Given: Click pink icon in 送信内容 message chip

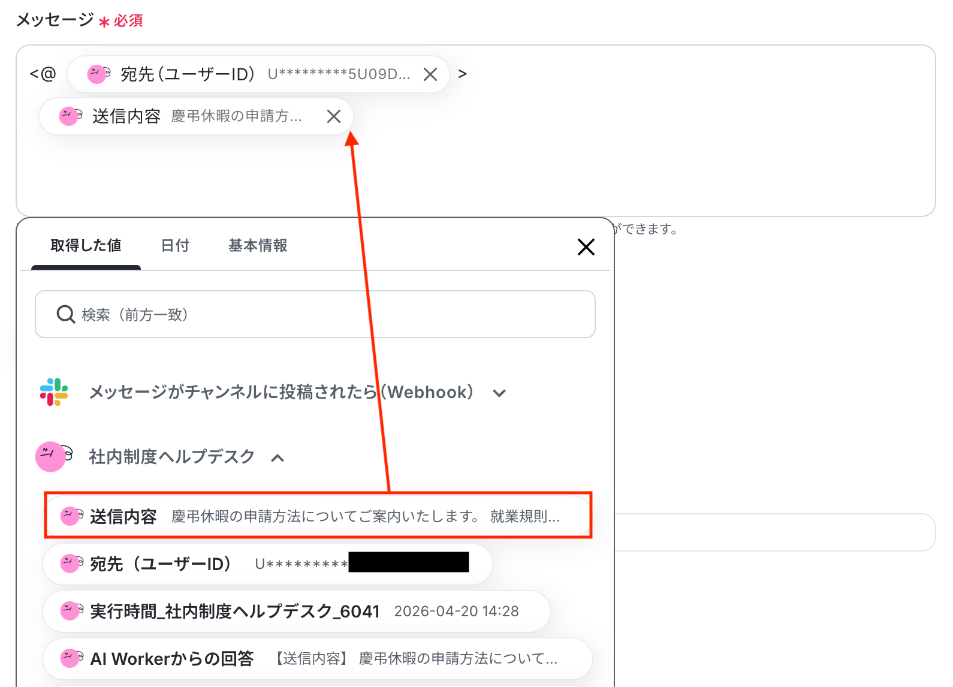Looking at the screenshot, I should pos(71,116).
